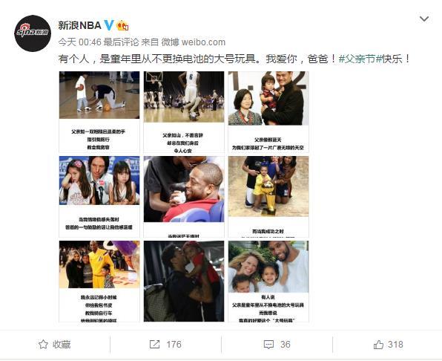The height and width of the screenshot is (361, 442).
Task: Open the golden trophy family photo thumbnail
Action: 268,196
